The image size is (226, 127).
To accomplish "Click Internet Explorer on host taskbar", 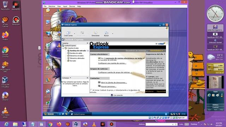I will point(6,124).
